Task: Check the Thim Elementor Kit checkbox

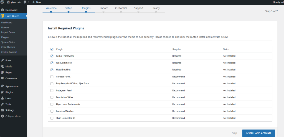Action: tap(52, 118)
